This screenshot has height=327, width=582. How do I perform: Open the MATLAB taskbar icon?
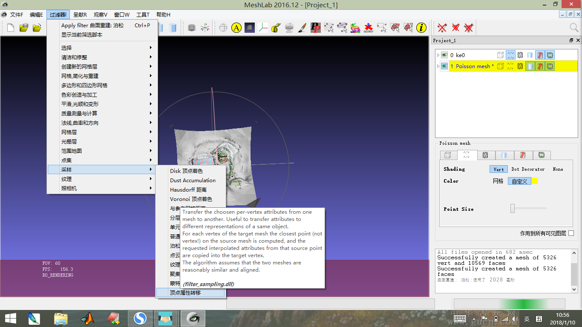coord(87,318)
